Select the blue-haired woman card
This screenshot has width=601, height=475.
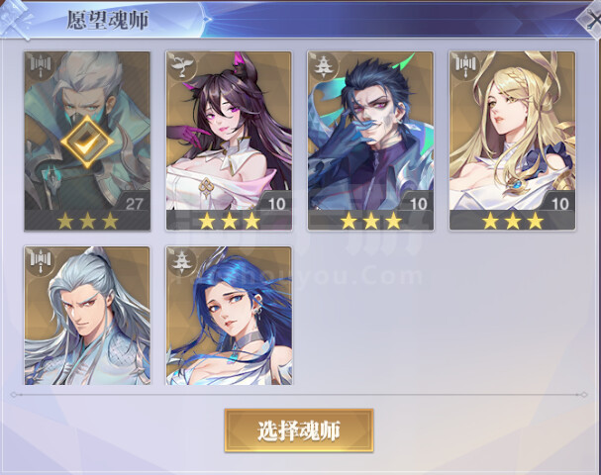(x=229, y=316)
